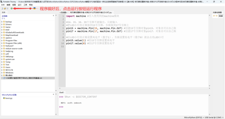The image size is (225, 119).
Task: Close the Shell panel tab
Action: 64,92
